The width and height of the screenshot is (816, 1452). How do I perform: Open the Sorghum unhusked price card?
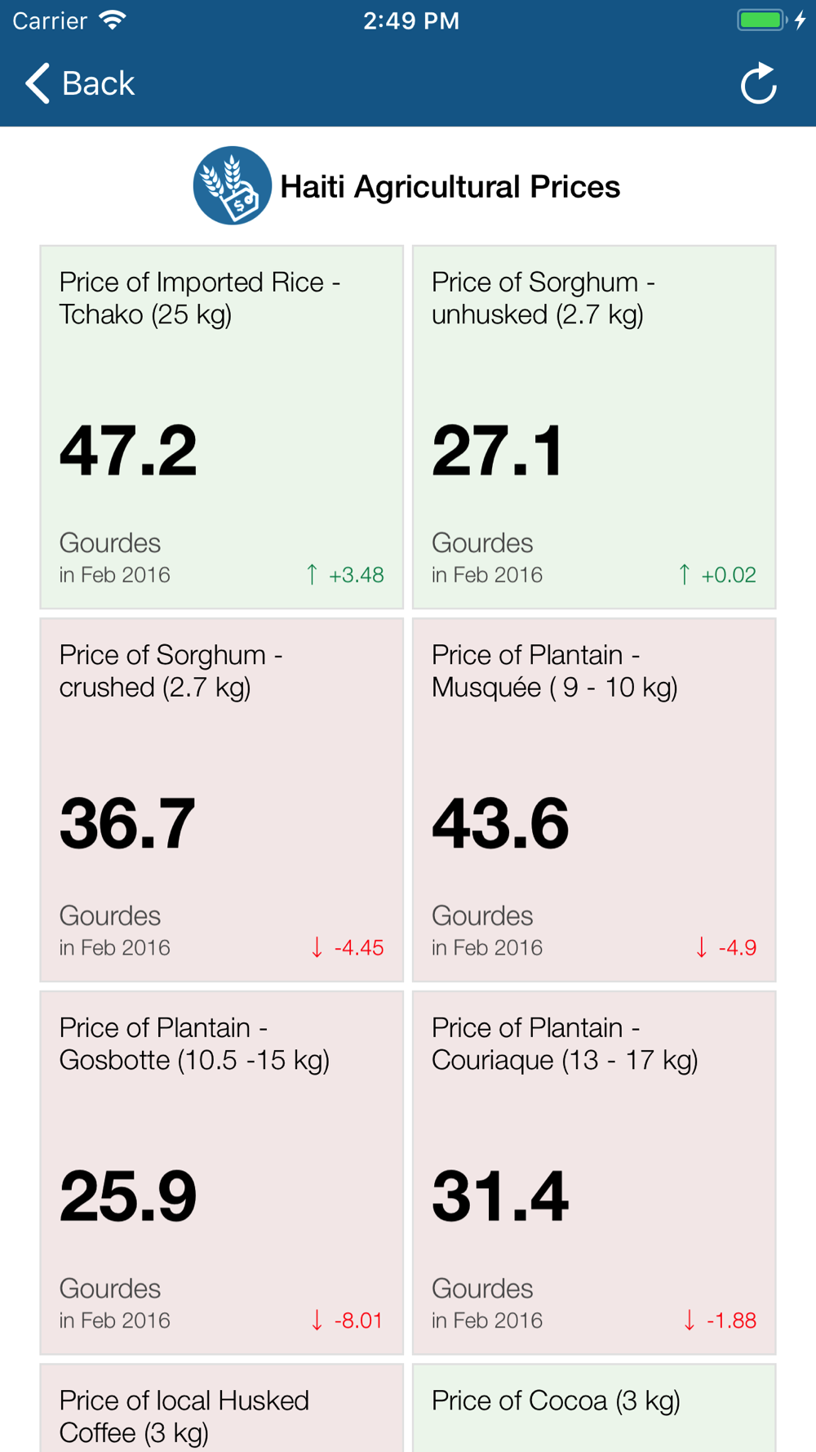(x=594, y=427)
